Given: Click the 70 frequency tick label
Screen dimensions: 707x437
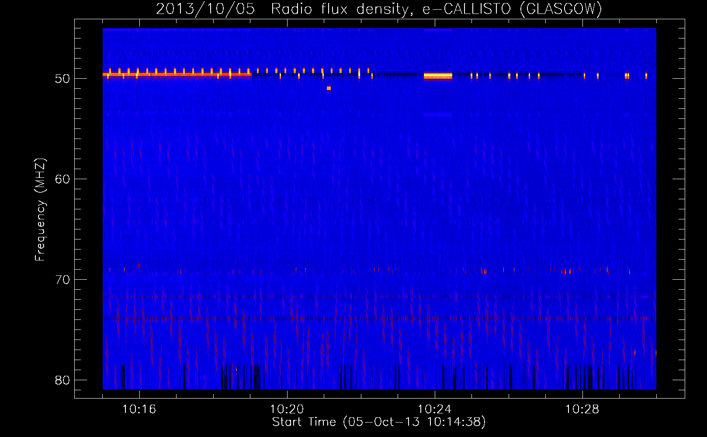Looking at the screenshot, I should point(63,280).
